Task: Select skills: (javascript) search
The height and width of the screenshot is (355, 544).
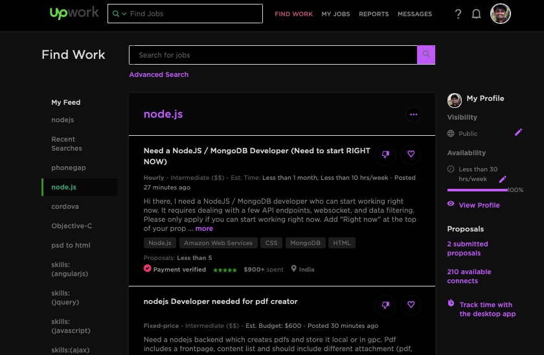Action: [x=71, y=326]
